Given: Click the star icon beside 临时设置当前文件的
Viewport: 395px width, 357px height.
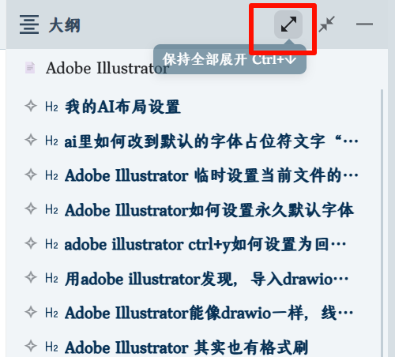Looking at the screenshot, I should tap(31, 175).
